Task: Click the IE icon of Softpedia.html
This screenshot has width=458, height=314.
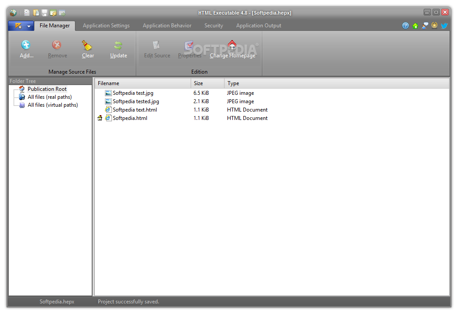Action: (108, 118)
